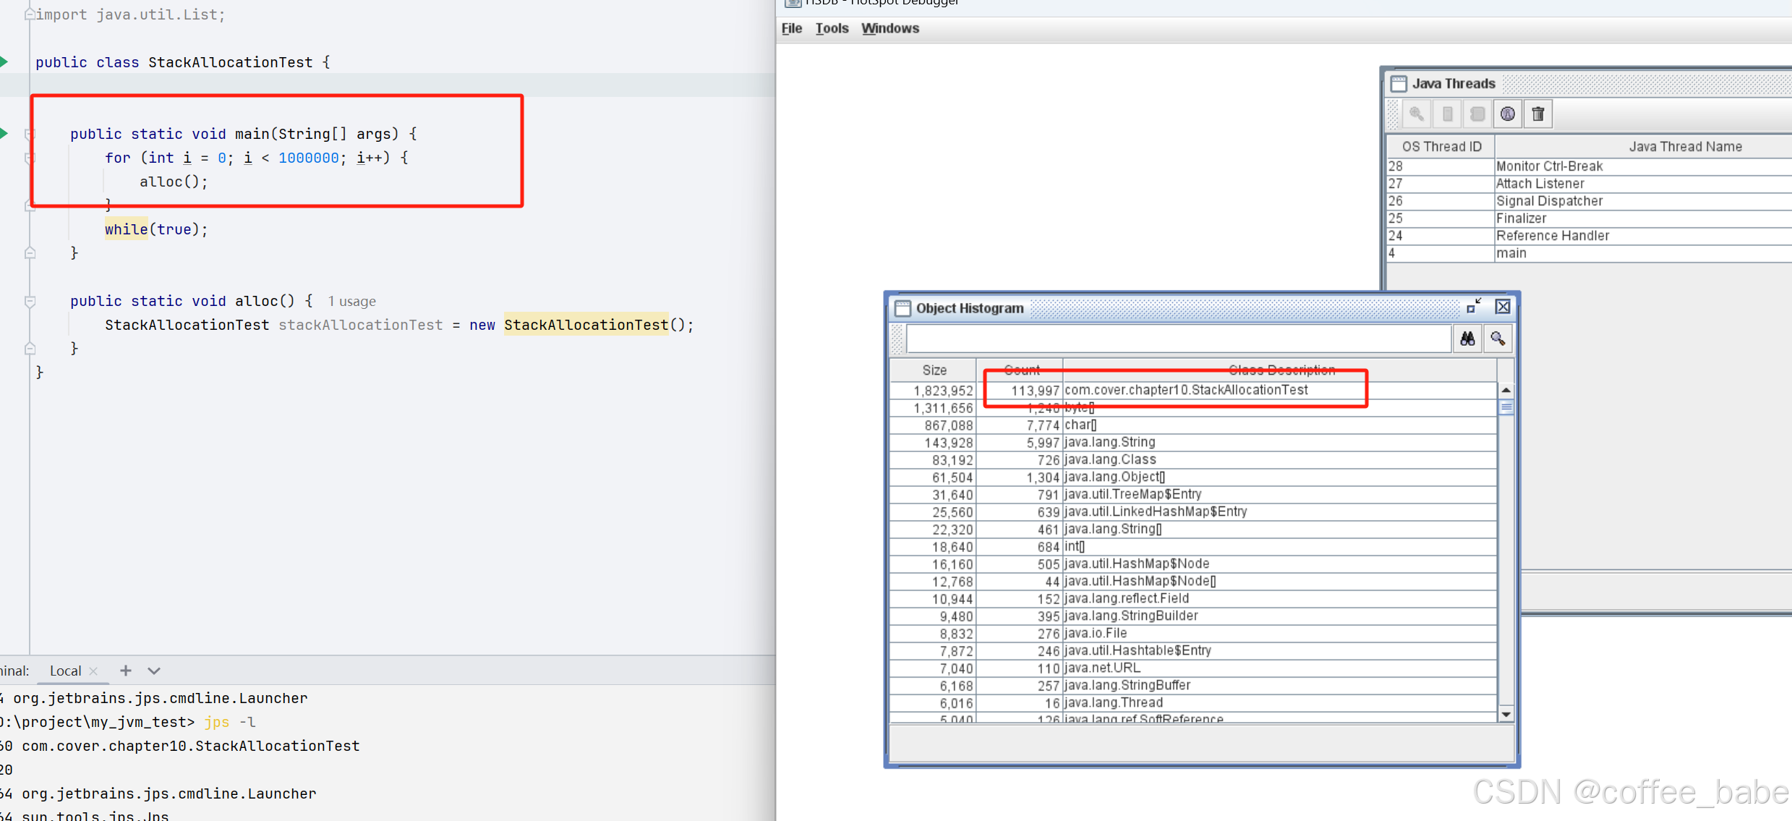Image resolution: width=1792 pixels, height=821 pixels.
Task: Sort histogram by Class Description column header
Action: click(x=1280, y=370)
